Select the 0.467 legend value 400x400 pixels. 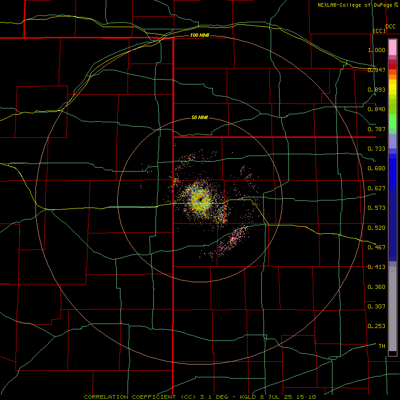coord(376,247)
